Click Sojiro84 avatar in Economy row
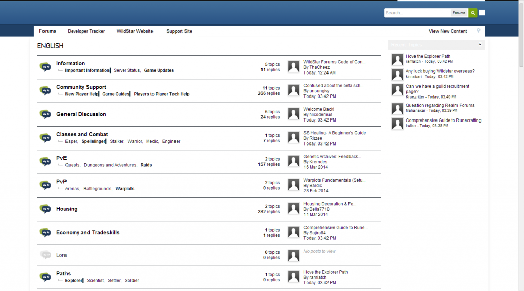Image resolution: width=524 pixels, height=291 pixels. click(293, 232)
